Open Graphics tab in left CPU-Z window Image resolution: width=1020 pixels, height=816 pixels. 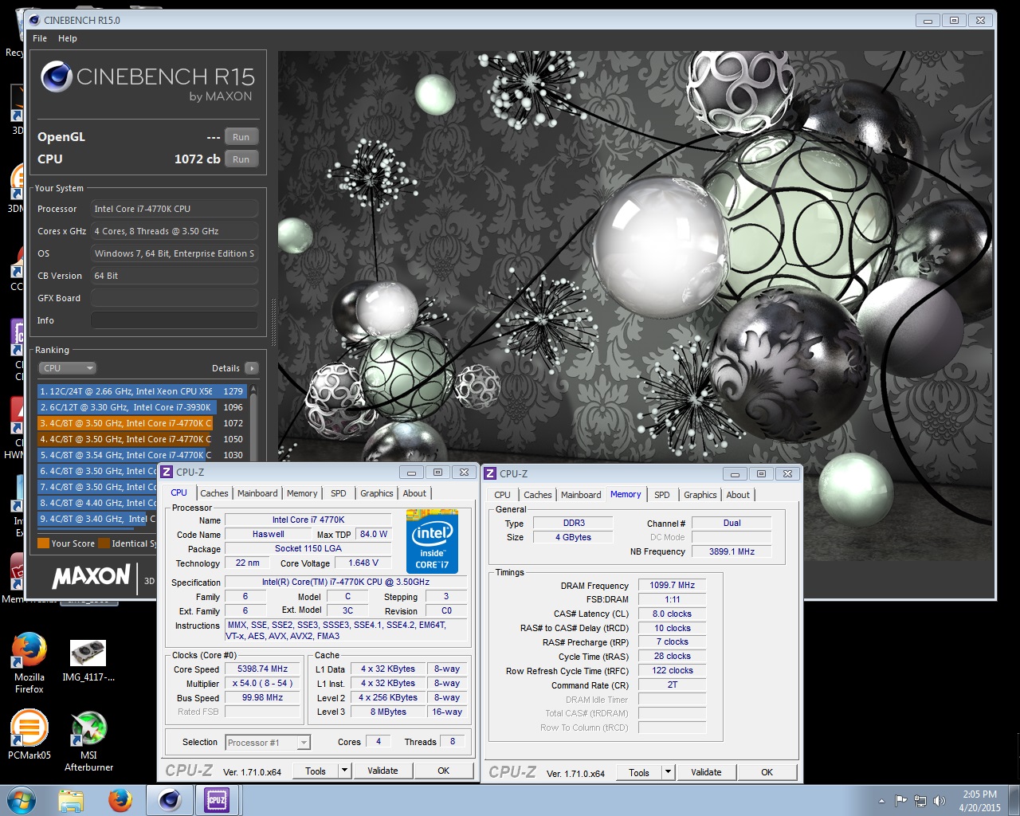coord(377,493)
